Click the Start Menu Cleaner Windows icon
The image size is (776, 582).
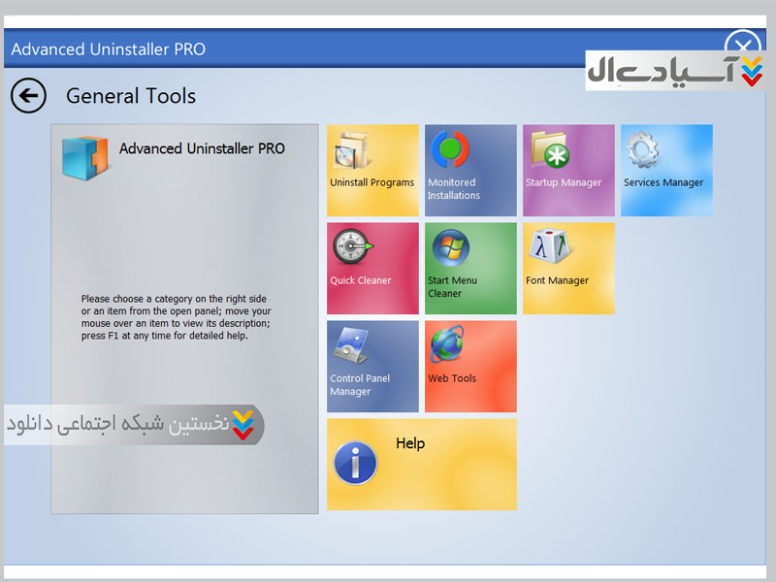coord(450,249)
